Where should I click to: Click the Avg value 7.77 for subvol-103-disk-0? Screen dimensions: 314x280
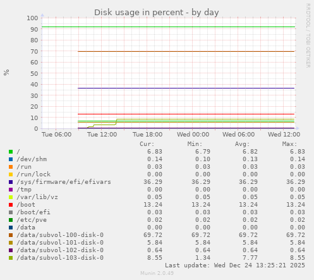coord(250,258)
